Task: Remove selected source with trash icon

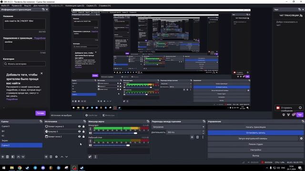Action: 51,157
